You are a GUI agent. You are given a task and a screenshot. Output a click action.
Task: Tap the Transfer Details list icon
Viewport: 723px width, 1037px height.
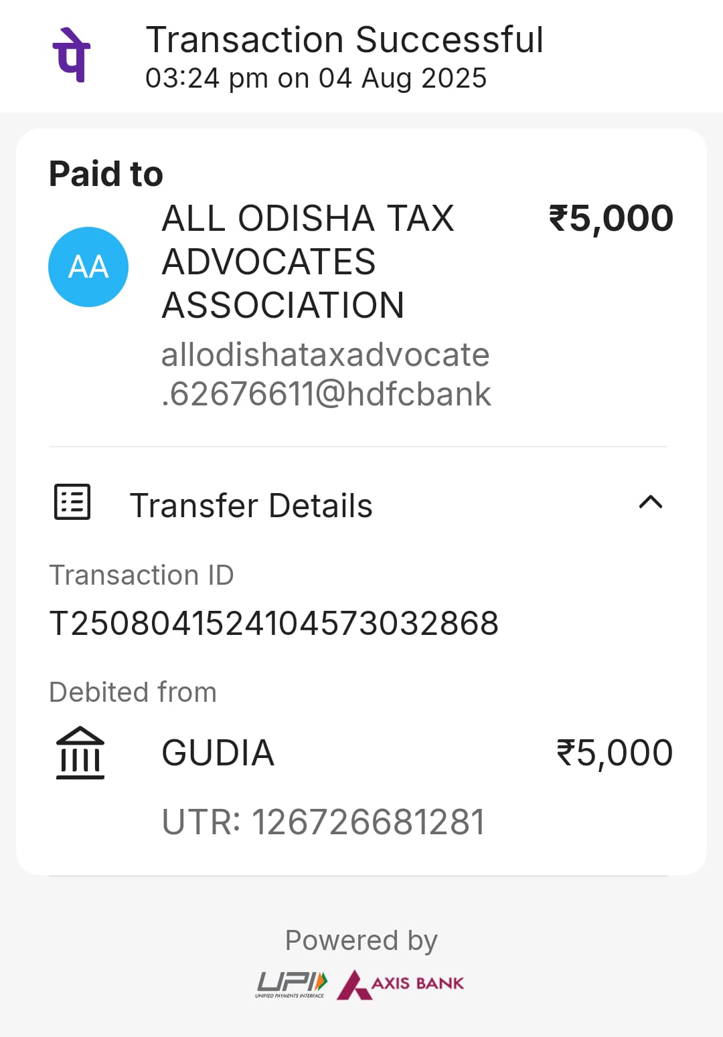(x=72, y=502)
